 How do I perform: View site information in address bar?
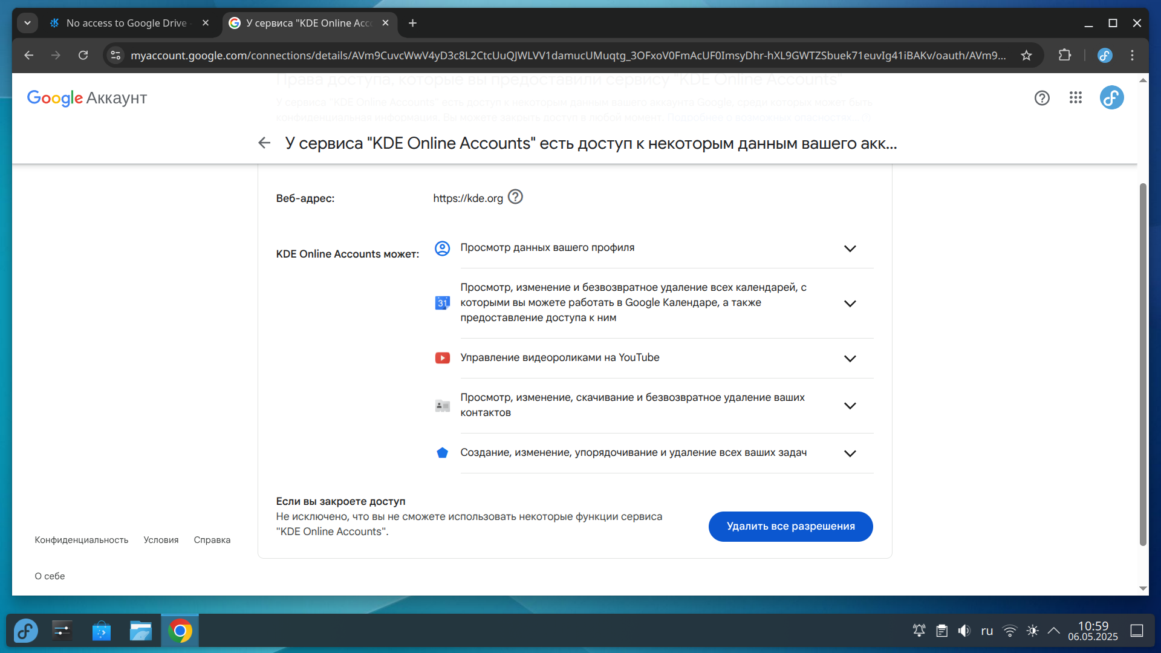click(x=115, y=55)
